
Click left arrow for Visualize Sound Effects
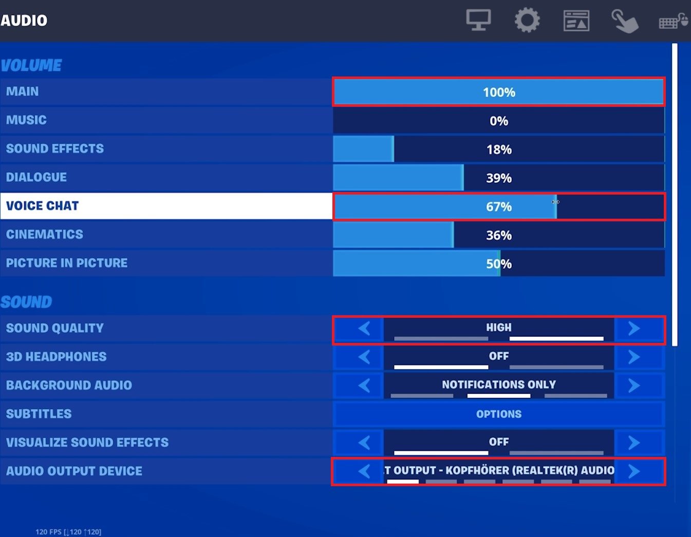[364, 443]
